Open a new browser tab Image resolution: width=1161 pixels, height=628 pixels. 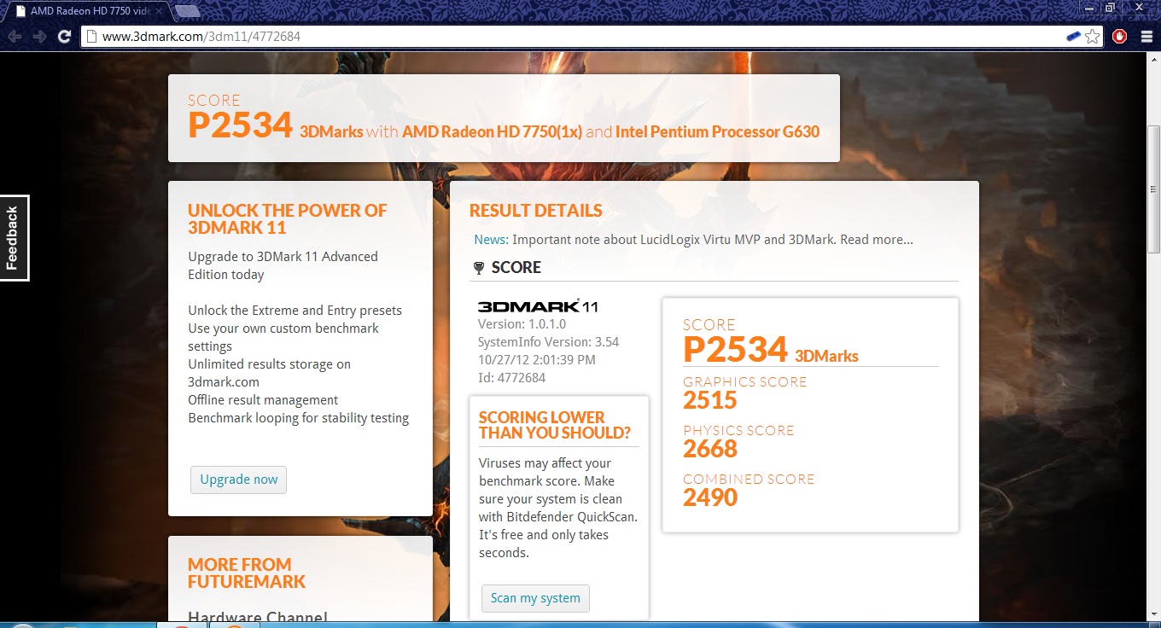click(x=187, y=11)
